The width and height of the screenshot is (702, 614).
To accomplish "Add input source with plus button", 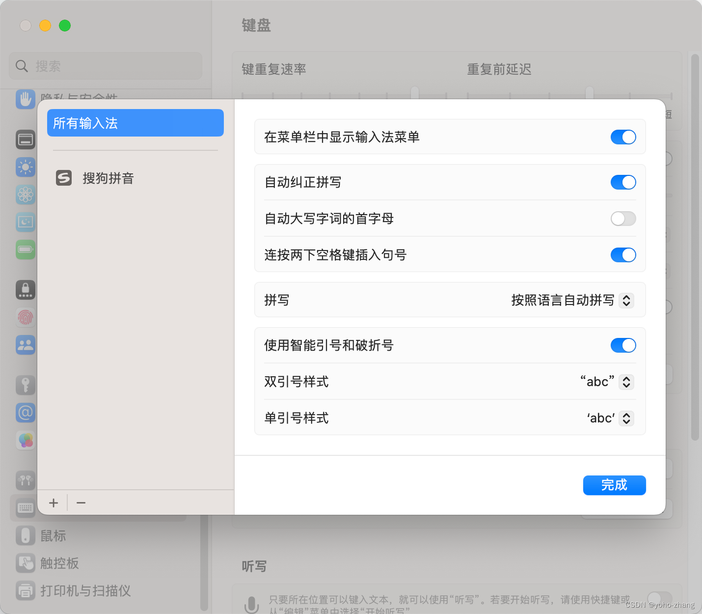I will click(54, 503).
